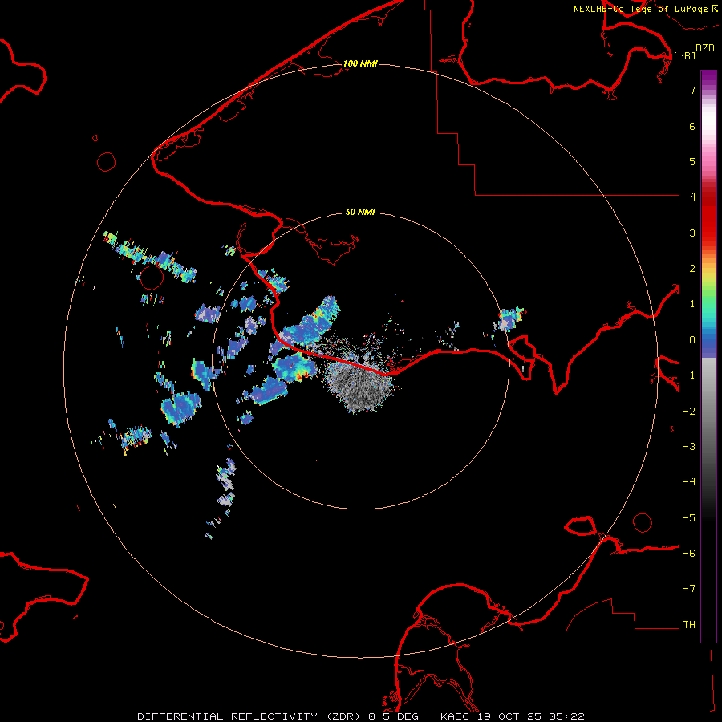Click the (ZDR) abbreviation in caption

(345, 716)
